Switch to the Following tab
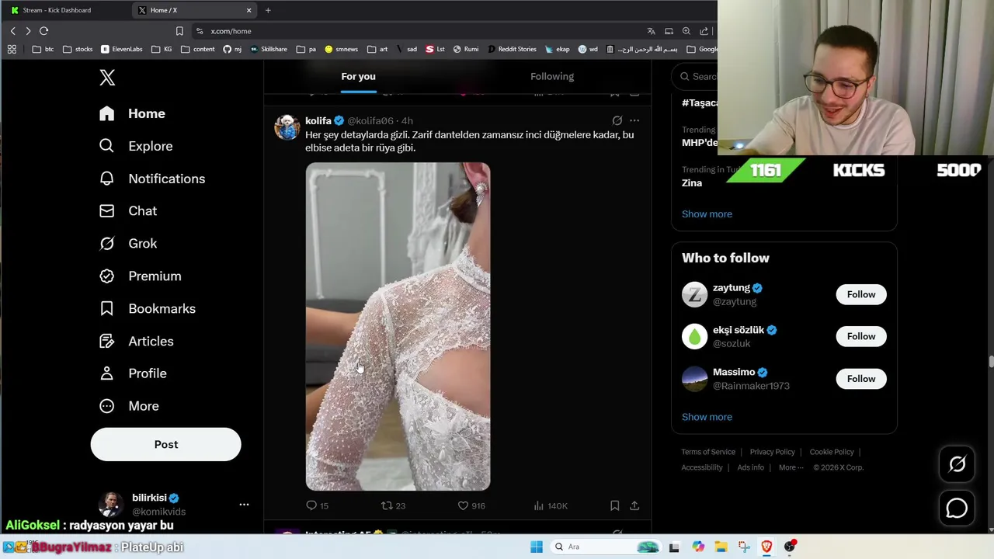994x559 pixels. [552, 76]
